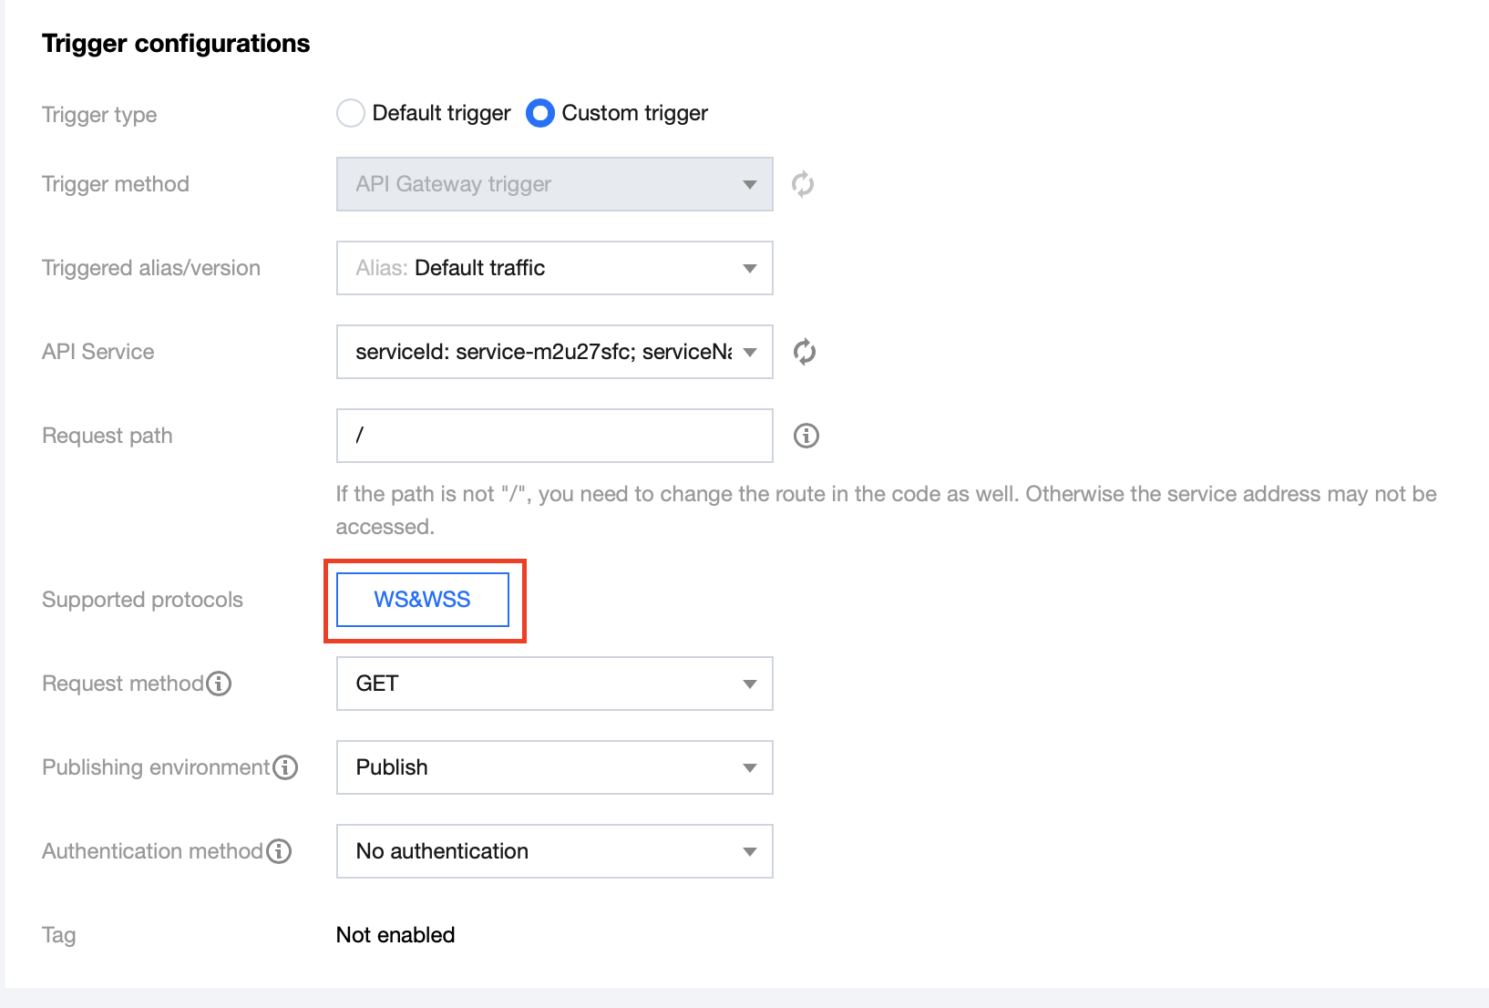Click info icon next to Request path
1489x1008 pixels.
pyautogui.click(x=806, y=436)
